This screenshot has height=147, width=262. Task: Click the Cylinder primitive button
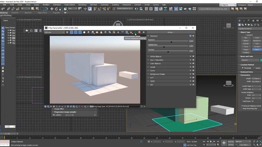pyautogui.click(x=246, y=44)
